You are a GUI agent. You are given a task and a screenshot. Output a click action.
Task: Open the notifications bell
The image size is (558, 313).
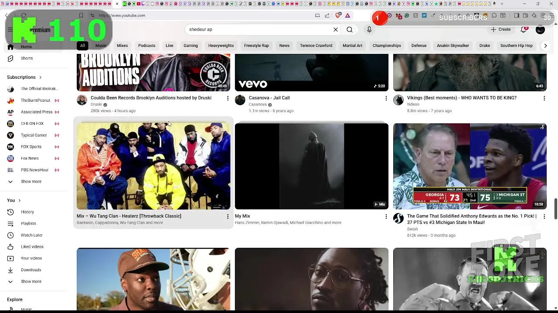tap(524, 30)
